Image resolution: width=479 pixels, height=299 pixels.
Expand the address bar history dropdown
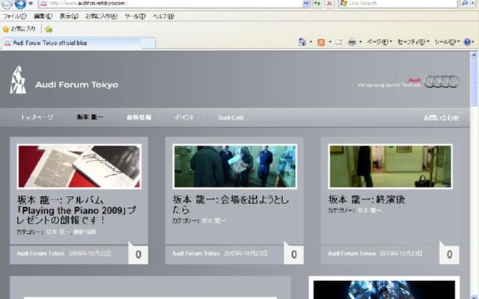[306, 3]
